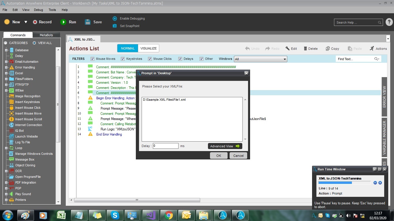Viewport: 394px width, 221px height.
Task: Click the Run Time Window progress bar
Action: click(x=344, y=183)
